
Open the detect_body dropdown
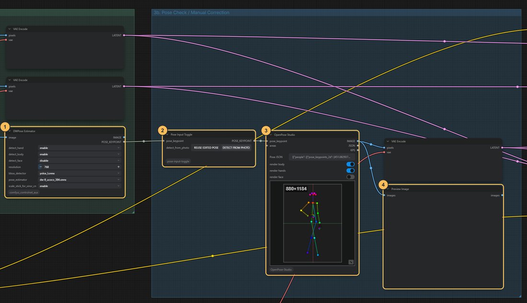point(80,154)
